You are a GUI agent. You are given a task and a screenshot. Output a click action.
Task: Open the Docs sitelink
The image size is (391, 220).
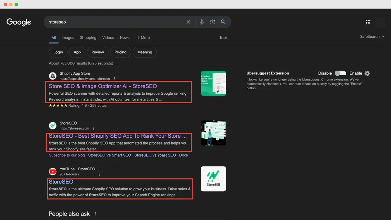(x=183, y=155)
